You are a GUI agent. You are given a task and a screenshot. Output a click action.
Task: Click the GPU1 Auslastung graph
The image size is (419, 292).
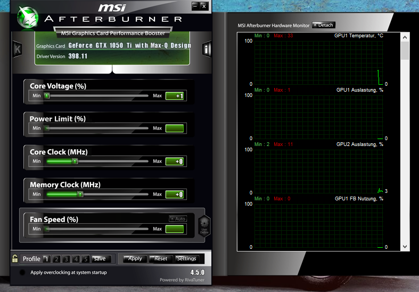pyautogui.click(x=318, y=117)
